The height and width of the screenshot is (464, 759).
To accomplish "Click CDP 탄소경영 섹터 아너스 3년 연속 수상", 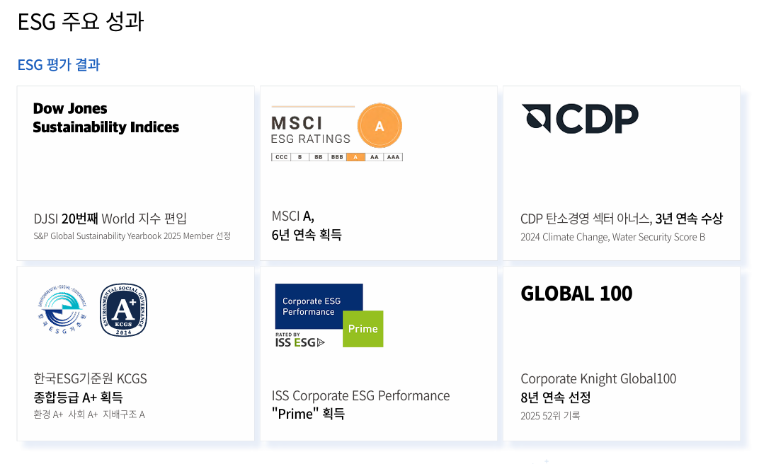I will tap(622, 219).
